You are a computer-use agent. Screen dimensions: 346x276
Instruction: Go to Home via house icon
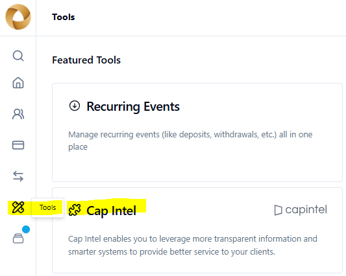18,83
